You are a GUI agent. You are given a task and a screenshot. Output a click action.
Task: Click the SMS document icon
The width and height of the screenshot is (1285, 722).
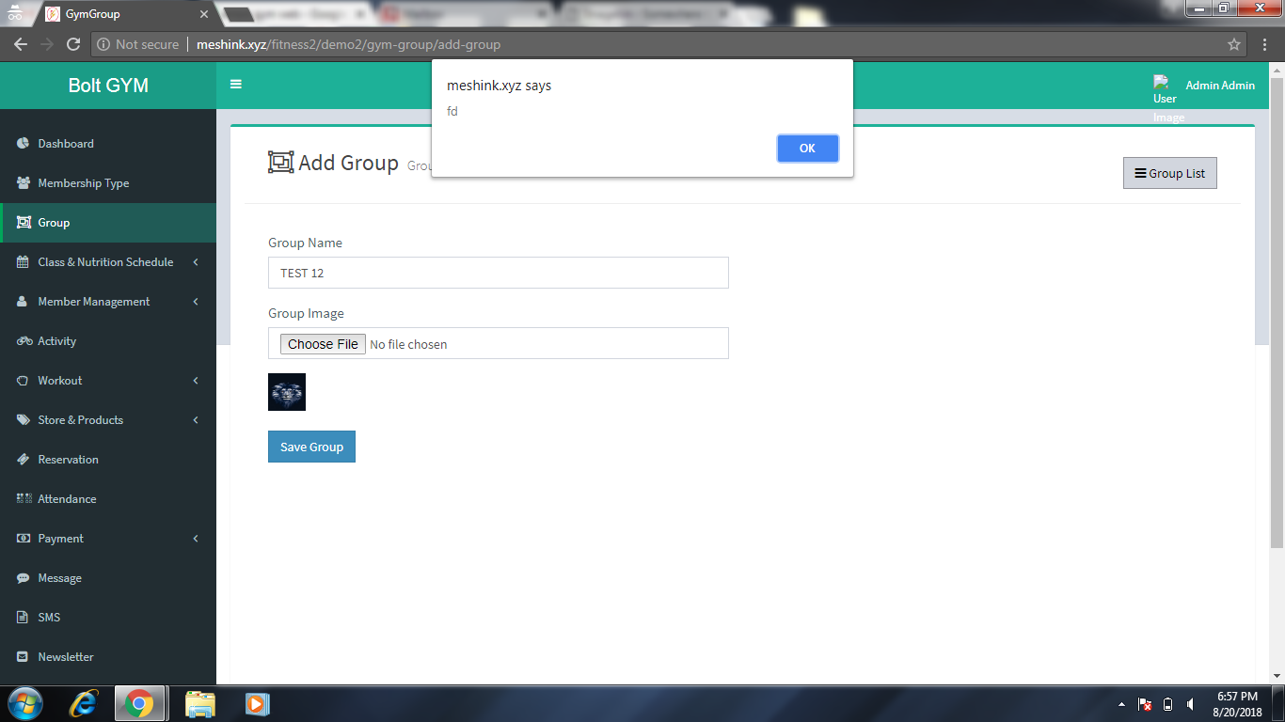23,618
